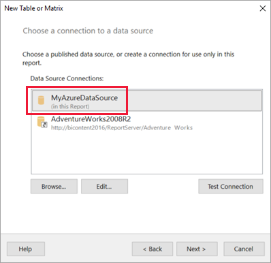The image size is (271, 263).
Task: Select the MyAzureDataSource database icon
Action: tap(41, 100)
